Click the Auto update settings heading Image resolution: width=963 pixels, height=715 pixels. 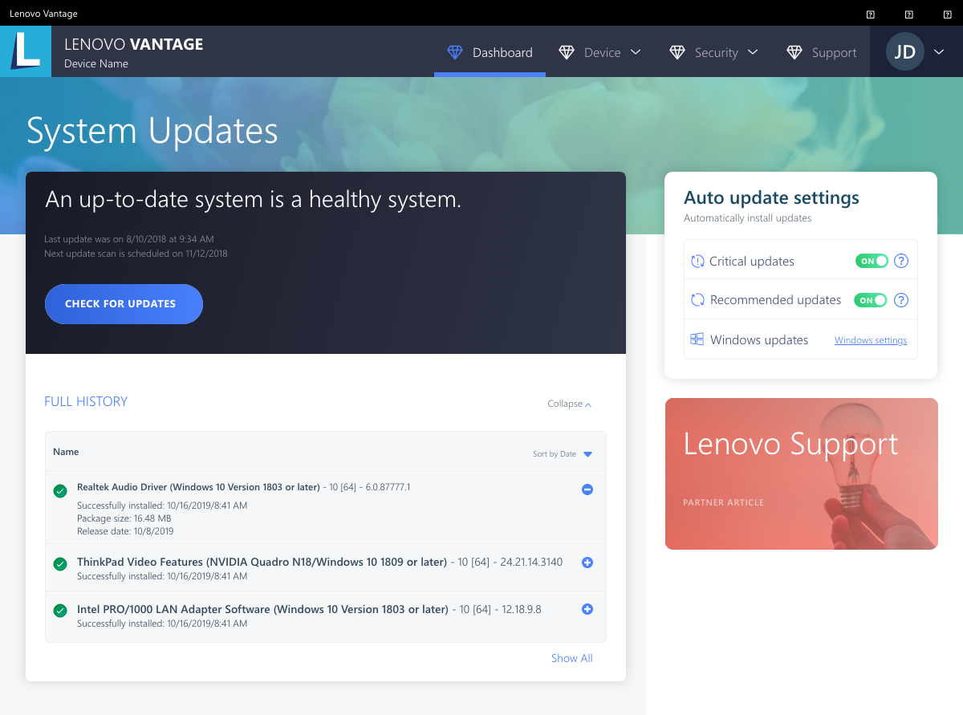point(771,197)
